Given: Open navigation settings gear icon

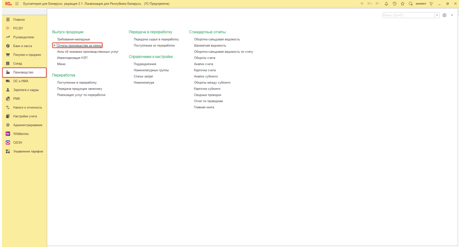Looking at the screenshot, I should pos(444,15).
